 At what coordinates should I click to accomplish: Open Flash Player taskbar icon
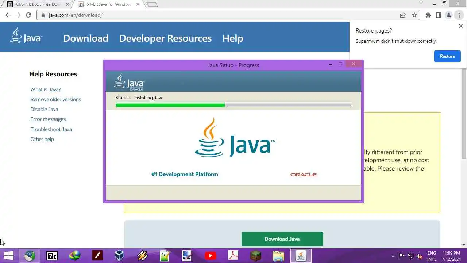[x=97, y=256]
